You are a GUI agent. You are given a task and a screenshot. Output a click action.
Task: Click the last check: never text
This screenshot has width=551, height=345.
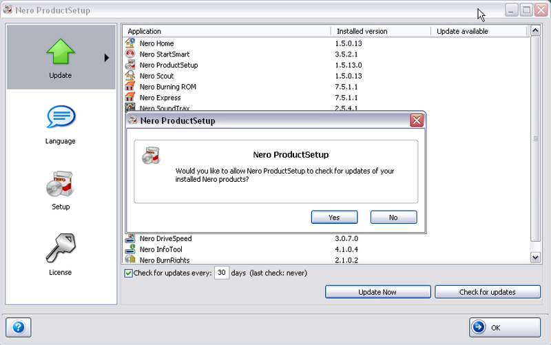[x=278, y=273]
